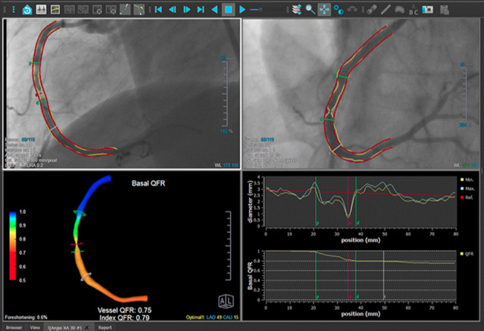Image resolution: width=484 pixels, height=331 pixels.
Task: Click the AL orientation cube icon
Action: pos(224,300)
